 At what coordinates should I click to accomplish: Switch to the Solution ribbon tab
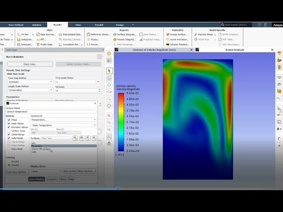click(x=37, y=25)
